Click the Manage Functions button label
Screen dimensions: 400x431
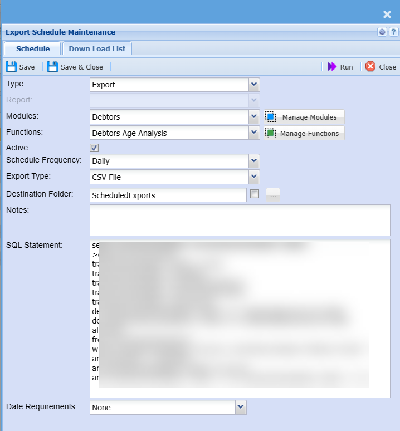309,134
